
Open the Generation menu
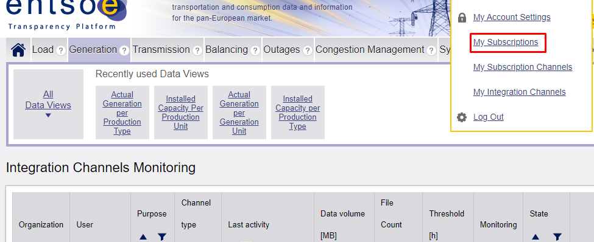(x=93, y=49)
